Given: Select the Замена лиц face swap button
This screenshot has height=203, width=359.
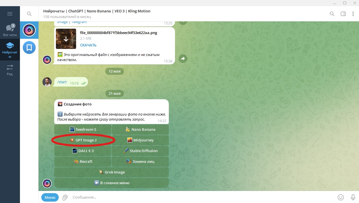Looking at the screenshot, I should click(x=140, y=161).
